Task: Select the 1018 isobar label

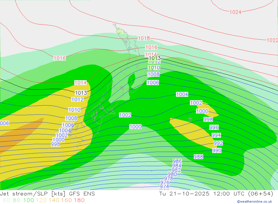Action: pyautogui.click(x=144, y=38)
